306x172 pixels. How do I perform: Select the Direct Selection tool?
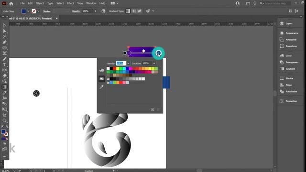click(x=4, y=31)
